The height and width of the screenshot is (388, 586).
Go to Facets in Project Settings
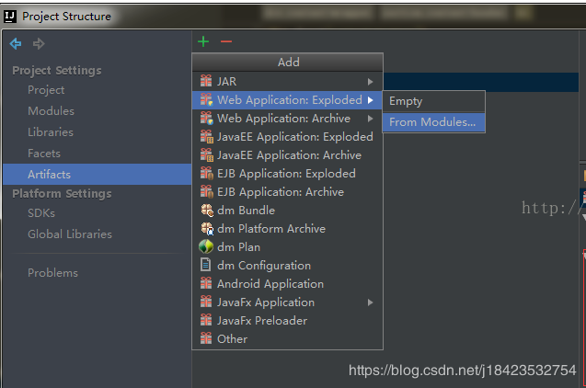click(43, 153)
